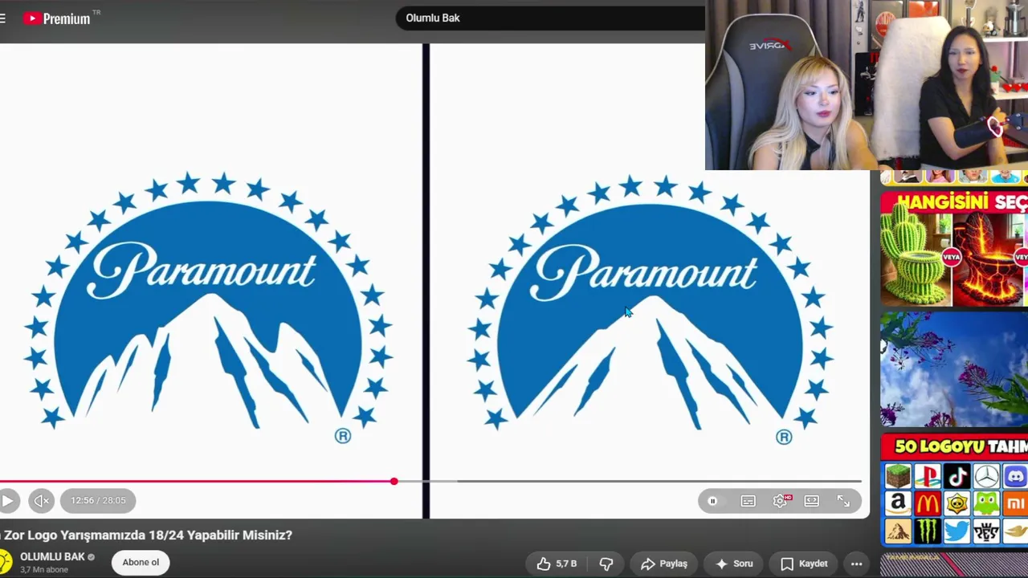Click the video title "Zor Logo Yarışmamızda 18/24 Yapabilir Misiniz?"

tap(146, 535)
